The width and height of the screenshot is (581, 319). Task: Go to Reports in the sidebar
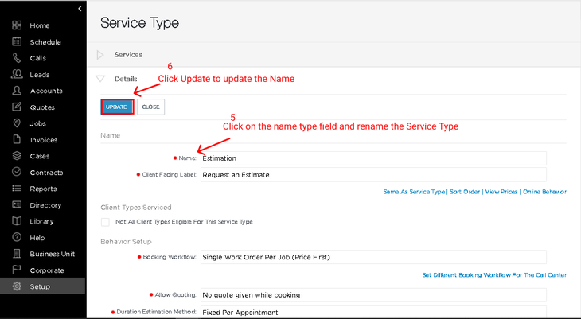click(43, 189)
